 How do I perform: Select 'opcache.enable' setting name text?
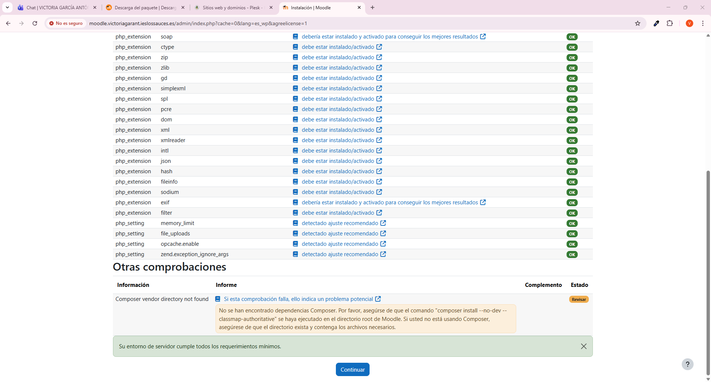180,244
